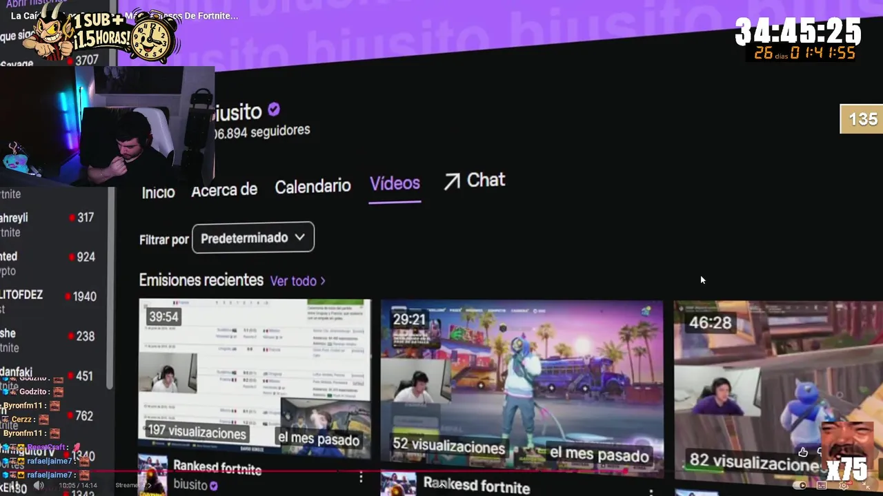Click the 135 counter badge

pos(862,119)
